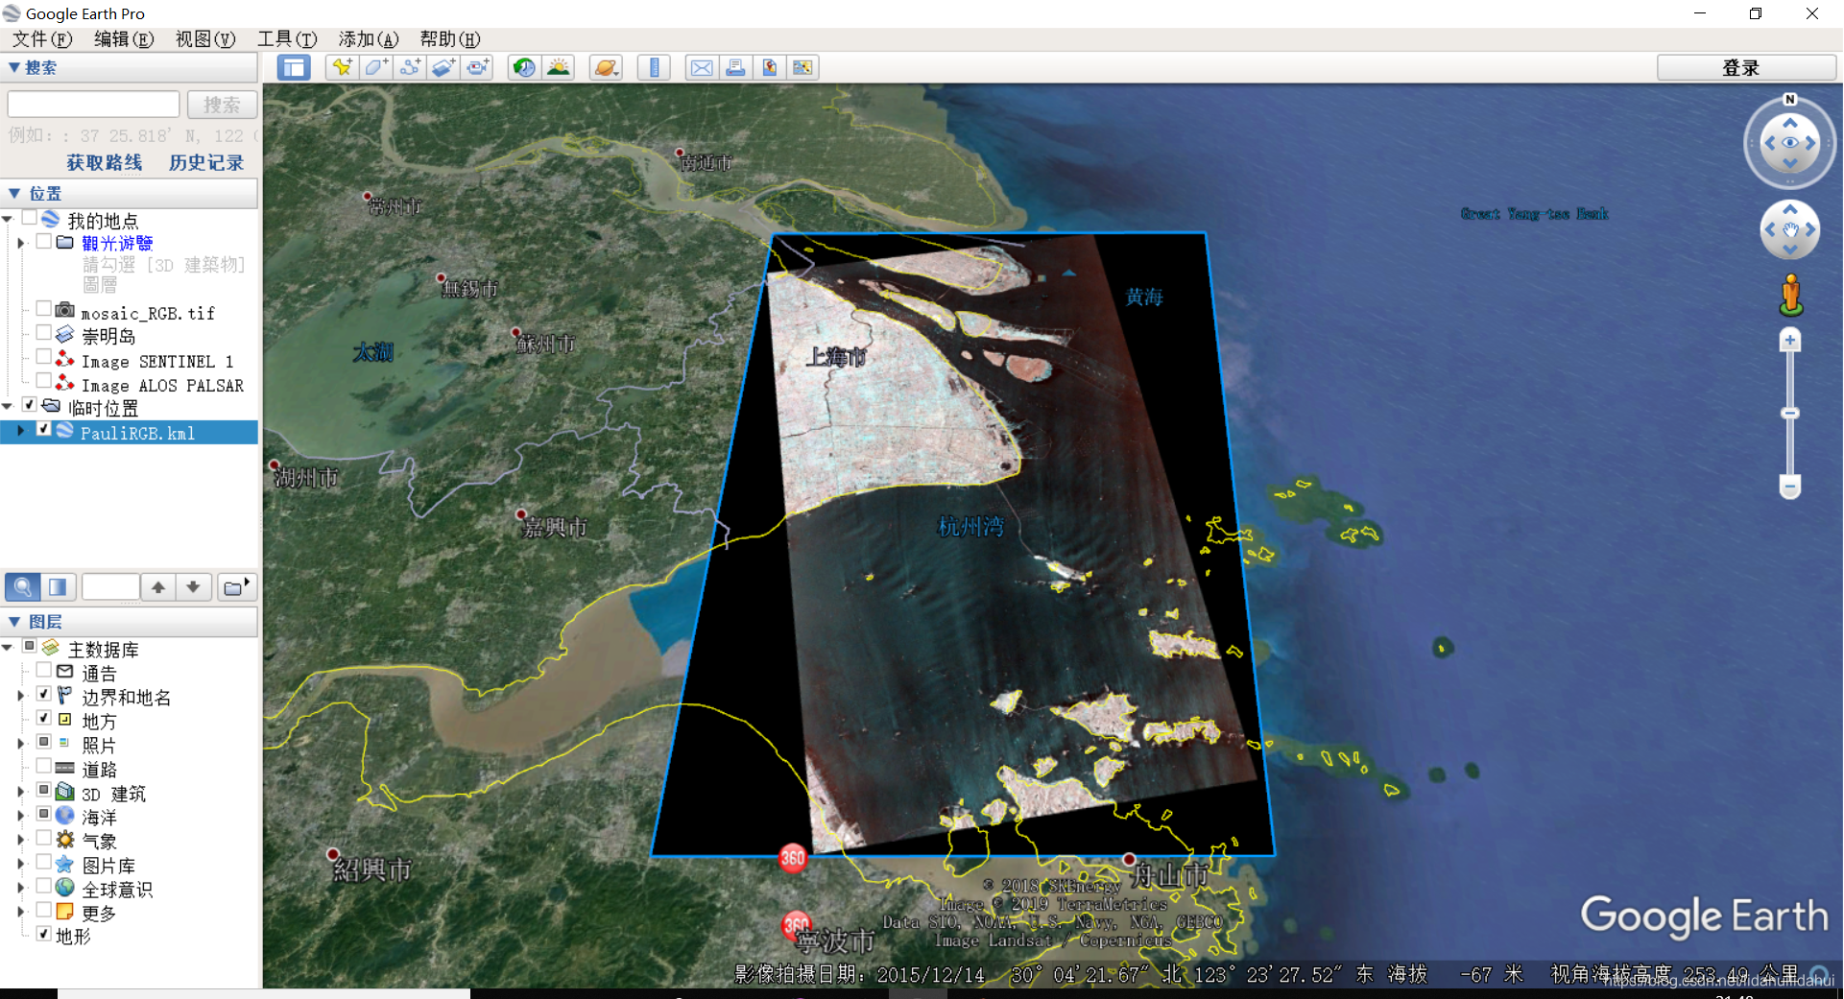The height and width of the screenshot is (999, 1844).
Task: Click the Places filter text field
Action: [110, 586]
